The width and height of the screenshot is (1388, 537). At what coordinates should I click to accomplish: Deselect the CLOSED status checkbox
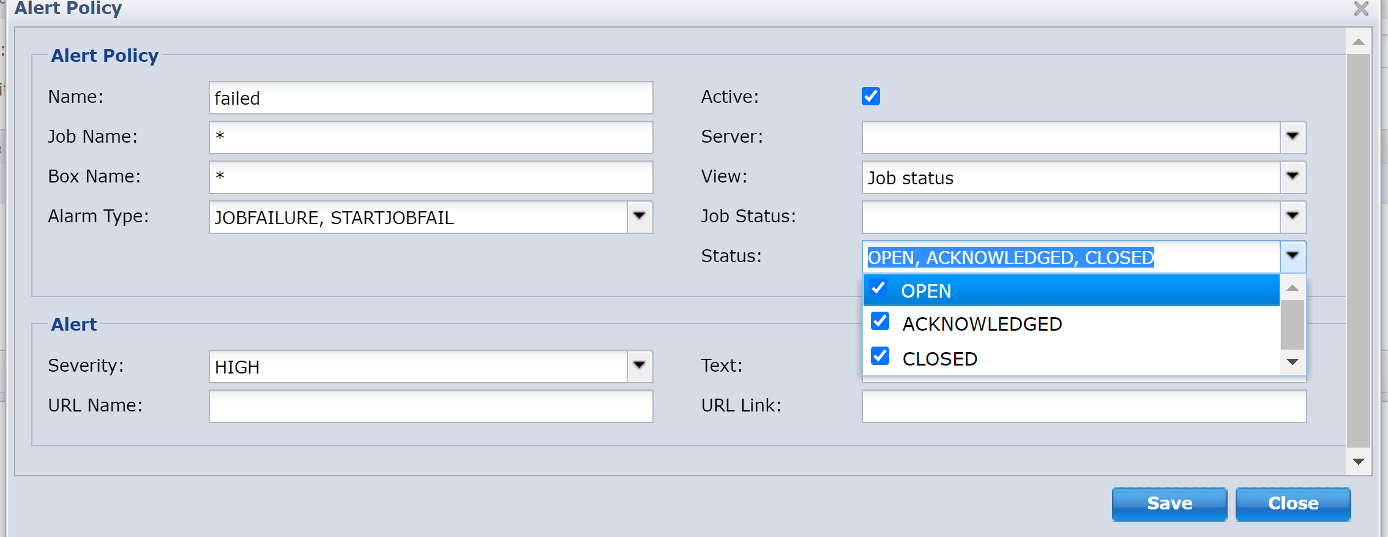pos(880,356)
